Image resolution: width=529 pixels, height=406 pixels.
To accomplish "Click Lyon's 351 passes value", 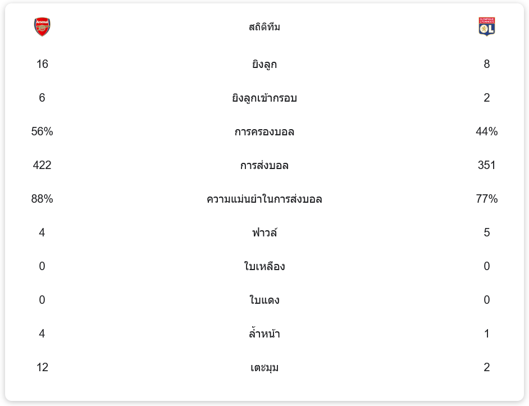I will point(486,165).
